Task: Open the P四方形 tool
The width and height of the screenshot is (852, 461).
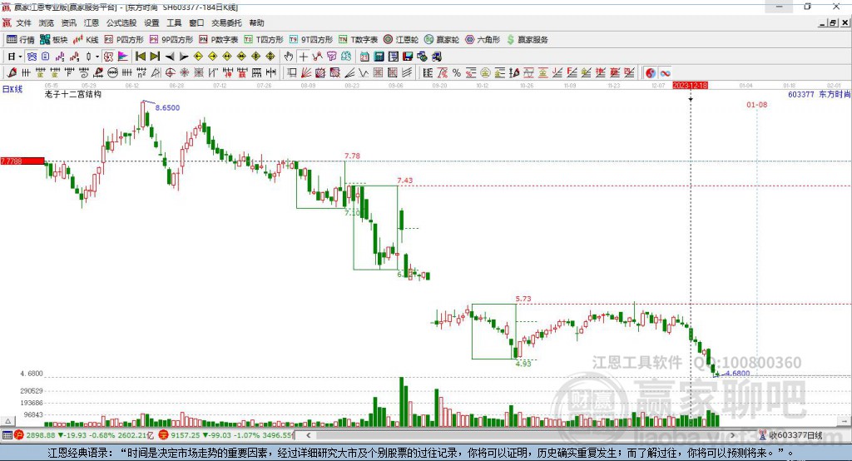Action: click(124, 40)
